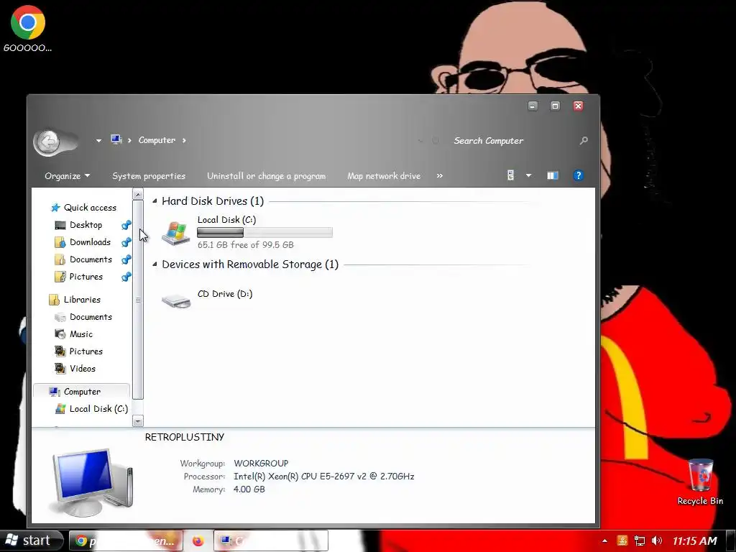Click the Quick access star icon
This screenshot has width=736, height=552.
click(x=55, y=208)
